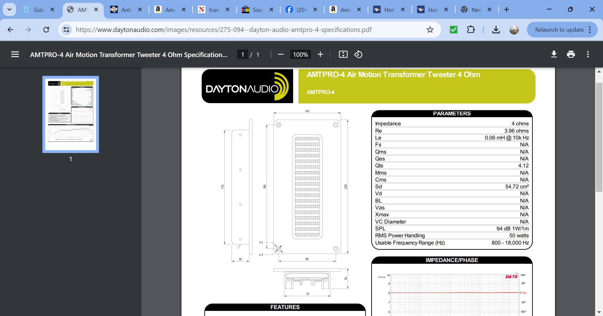This screenshot has height=316, width=603.
Task: Go back to previous page
Action: point(10,30)
